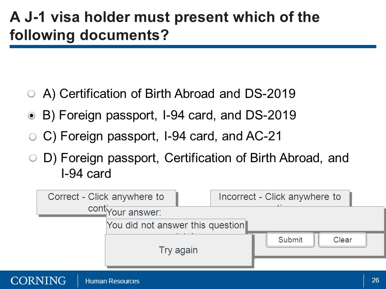This screenshot has width=386, height=289.
Task: Click answer text ending in AC-21
Action: (171, 136)
